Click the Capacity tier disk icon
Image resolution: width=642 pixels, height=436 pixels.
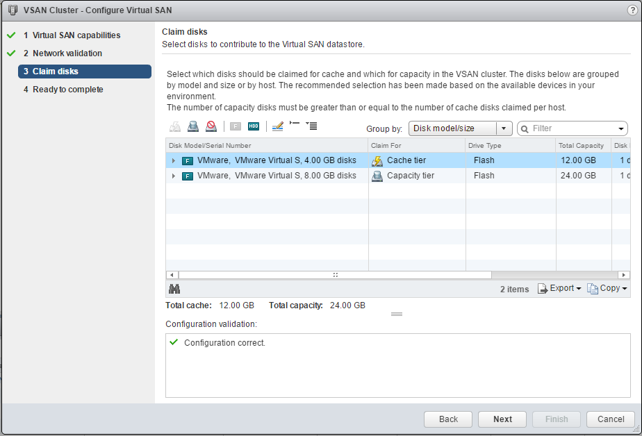(x=377, y=176)
